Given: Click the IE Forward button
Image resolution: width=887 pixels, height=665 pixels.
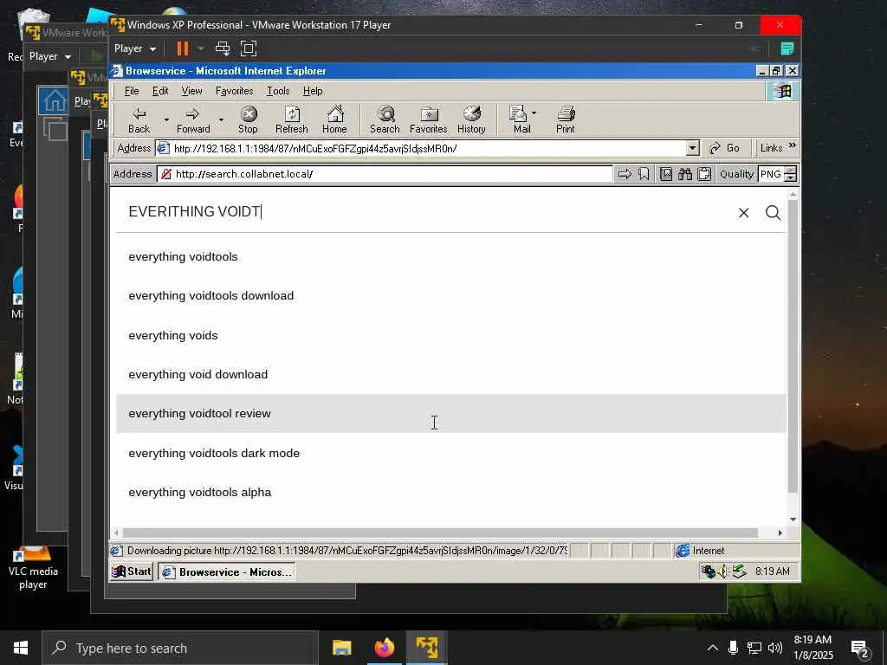Looking at the screenshot, I should coord(193,119).
